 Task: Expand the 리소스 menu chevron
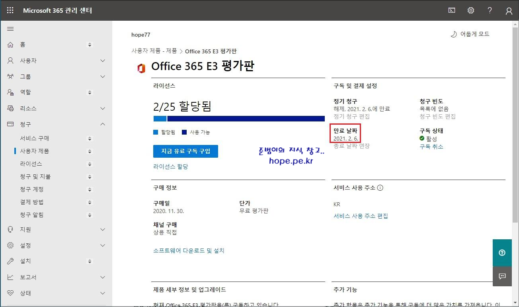click(103, 108)
